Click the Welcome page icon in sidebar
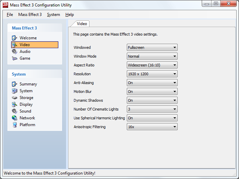The height and width of the screenshot is (179, 239). pos(14,38)
